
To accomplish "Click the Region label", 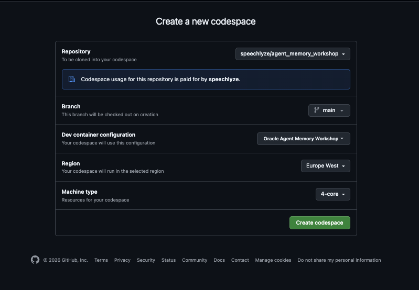I will click(x=71, y=163).
